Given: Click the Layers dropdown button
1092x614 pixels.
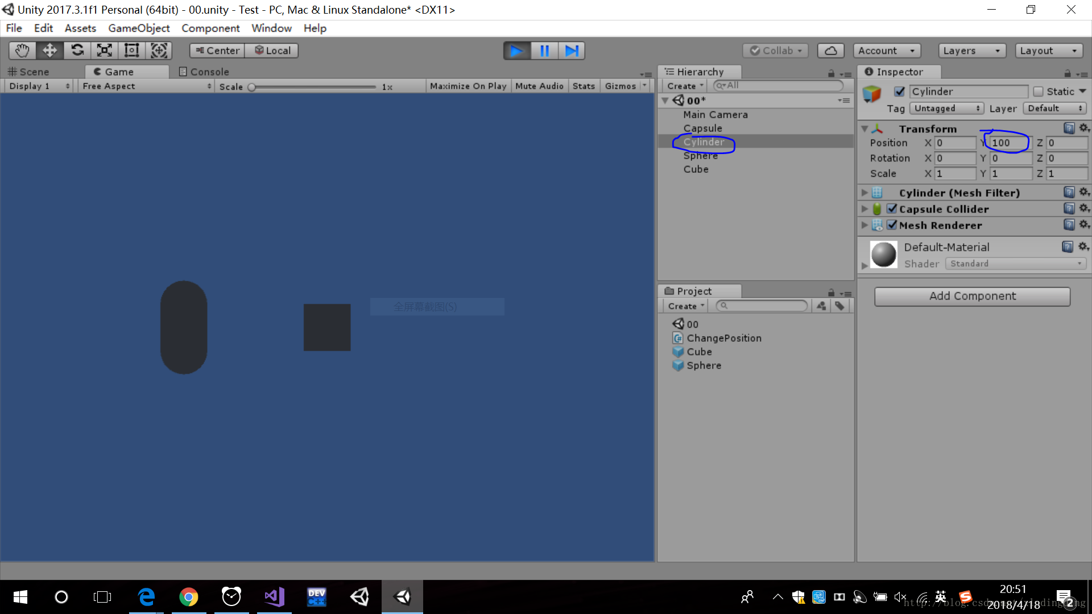Looking at the screenshot, I should 970,50.
